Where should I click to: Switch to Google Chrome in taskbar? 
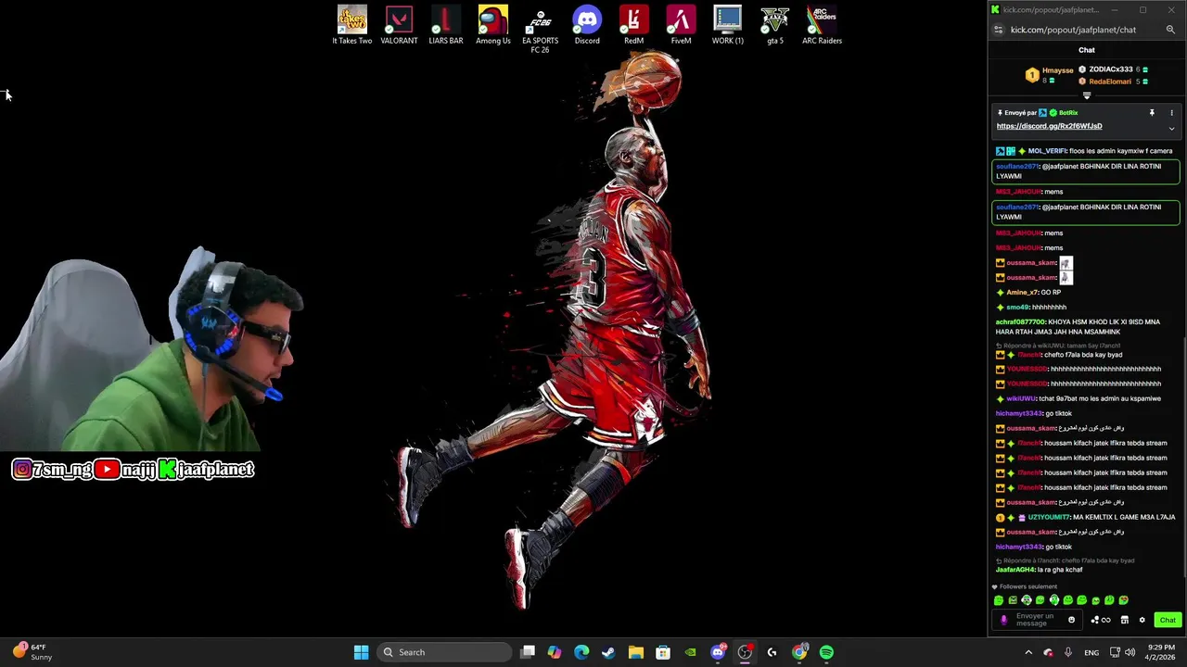coord(799,652)
